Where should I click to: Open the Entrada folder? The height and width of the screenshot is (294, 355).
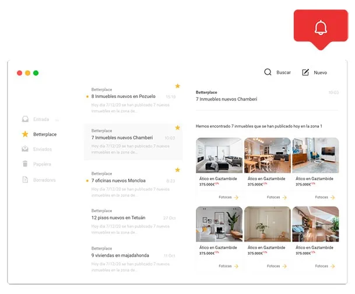click(41, 119)
